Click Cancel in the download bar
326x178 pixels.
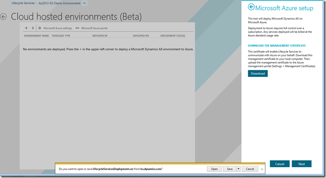click(x=250, y=169)
